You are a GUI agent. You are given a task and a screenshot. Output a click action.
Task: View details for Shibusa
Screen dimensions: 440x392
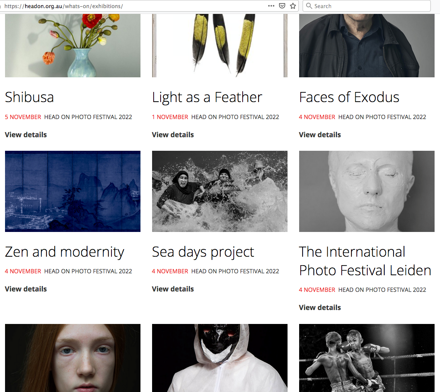pos(26,135)
